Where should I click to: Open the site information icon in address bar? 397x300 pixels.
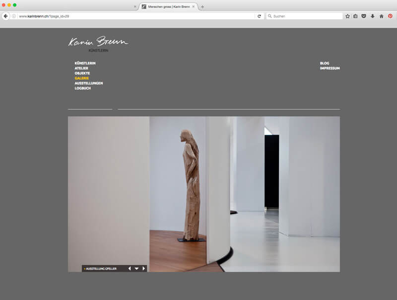point(14,16)
